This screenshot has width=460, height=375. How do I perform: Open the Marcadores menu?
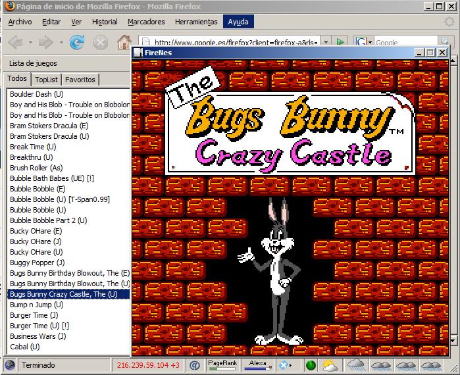pyautogui.click(x=146, y=22)
